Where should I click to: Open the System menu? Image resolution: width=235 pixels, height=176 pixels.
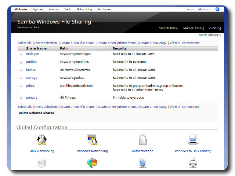click(x=37, y=9)
